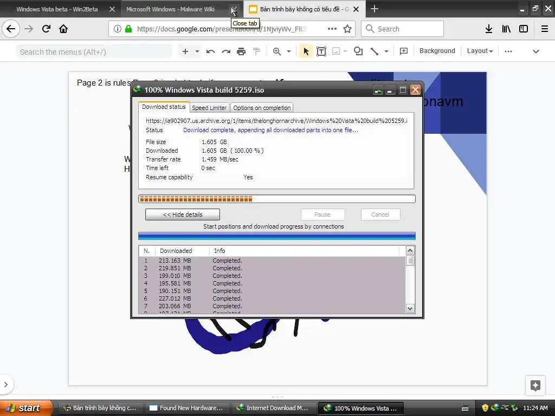This screenshot has height=416, width=555.
Task: Click the IDM tray icon in download dialog title bar
Action: 378,90
